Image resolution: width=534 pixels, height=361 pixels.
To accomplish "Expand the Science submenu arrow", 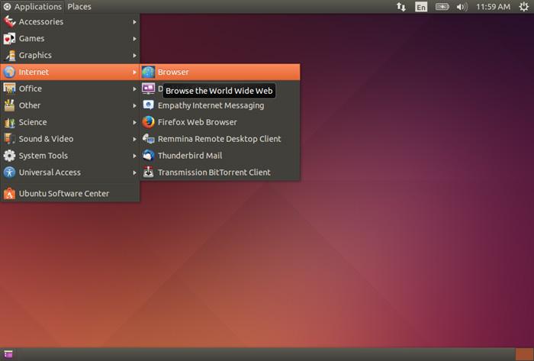I will point(134,122).
